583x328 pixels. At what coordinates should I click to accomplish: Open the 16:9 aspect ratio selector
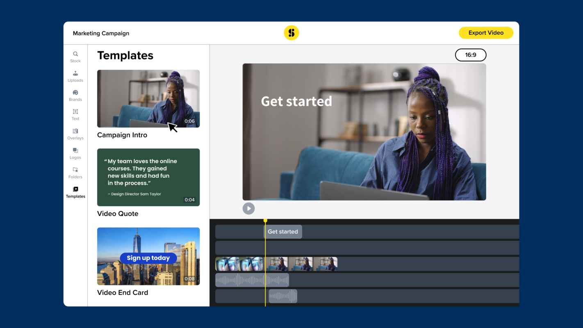pos(470,55)
